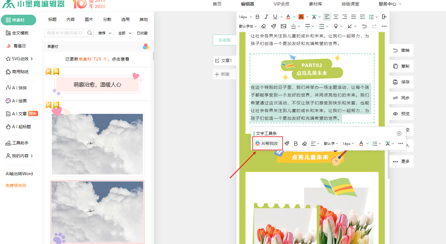This screenshot has height=244, width=446.
Task: Click the 去老版 button
Action: (225, 40)
